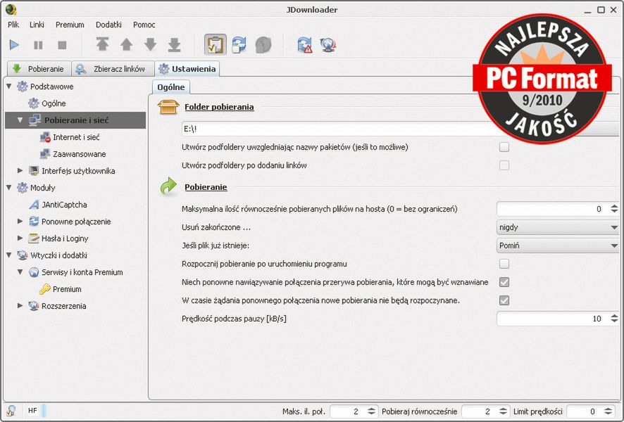Click the 'Prędkość podczas pauzy' value field
Screen dimensions: 624x422
tap(552, 319)
